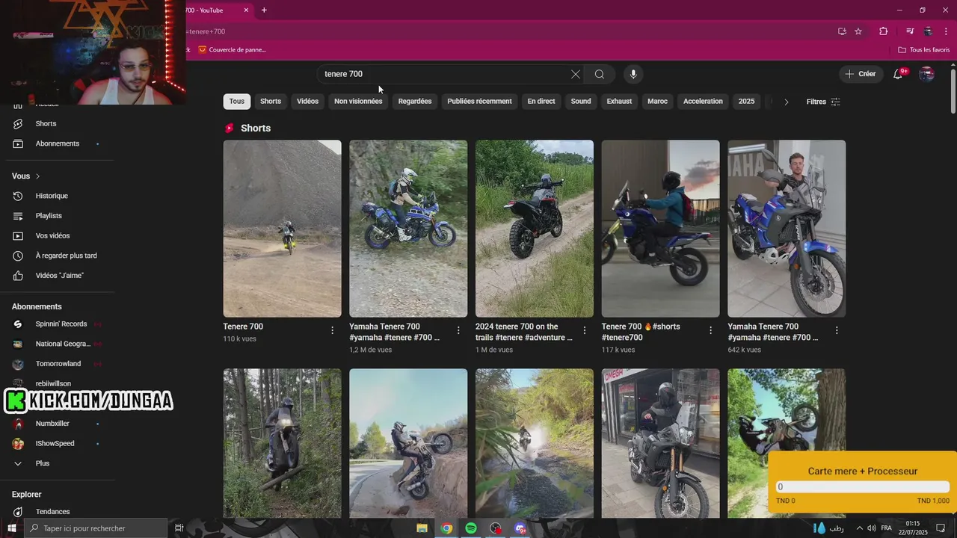
Task: Open Chrome media controls icon
Action: 910,31
